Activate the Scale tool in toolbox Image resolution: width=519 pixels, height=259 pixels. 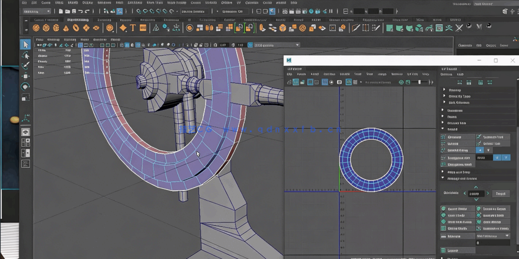25,97
